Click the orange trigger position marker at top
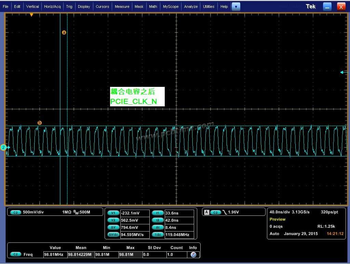Viewport: 350px width, 264px height. pyautogui.click(x=31, y=15)
